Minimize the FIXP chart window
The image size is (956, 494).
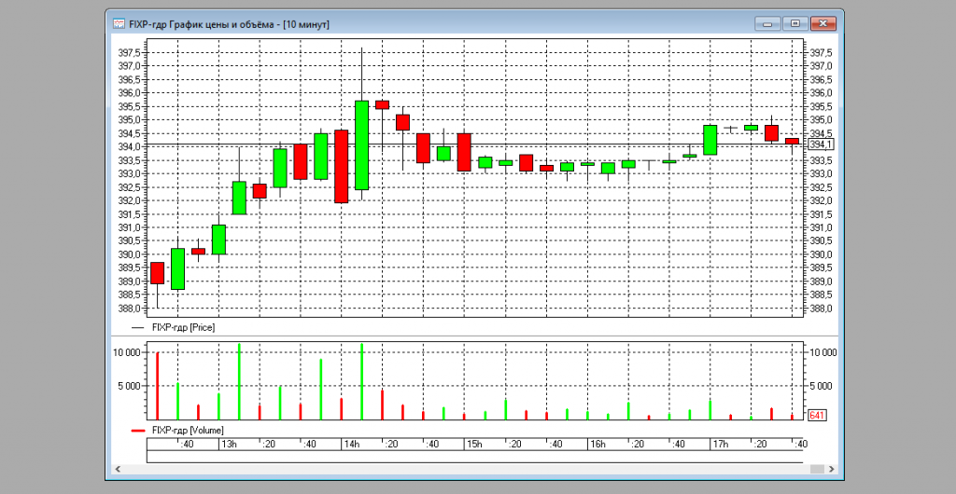(769, 23)
